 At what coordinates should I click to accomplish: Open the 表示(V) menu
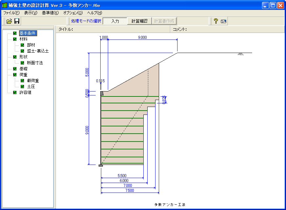click(x=31, y=13)
